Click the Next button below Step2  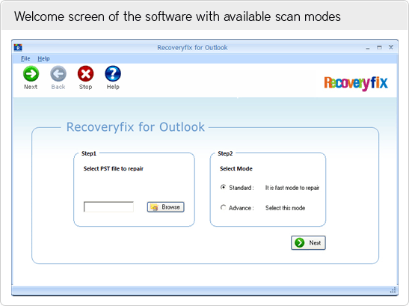point(308,243)
